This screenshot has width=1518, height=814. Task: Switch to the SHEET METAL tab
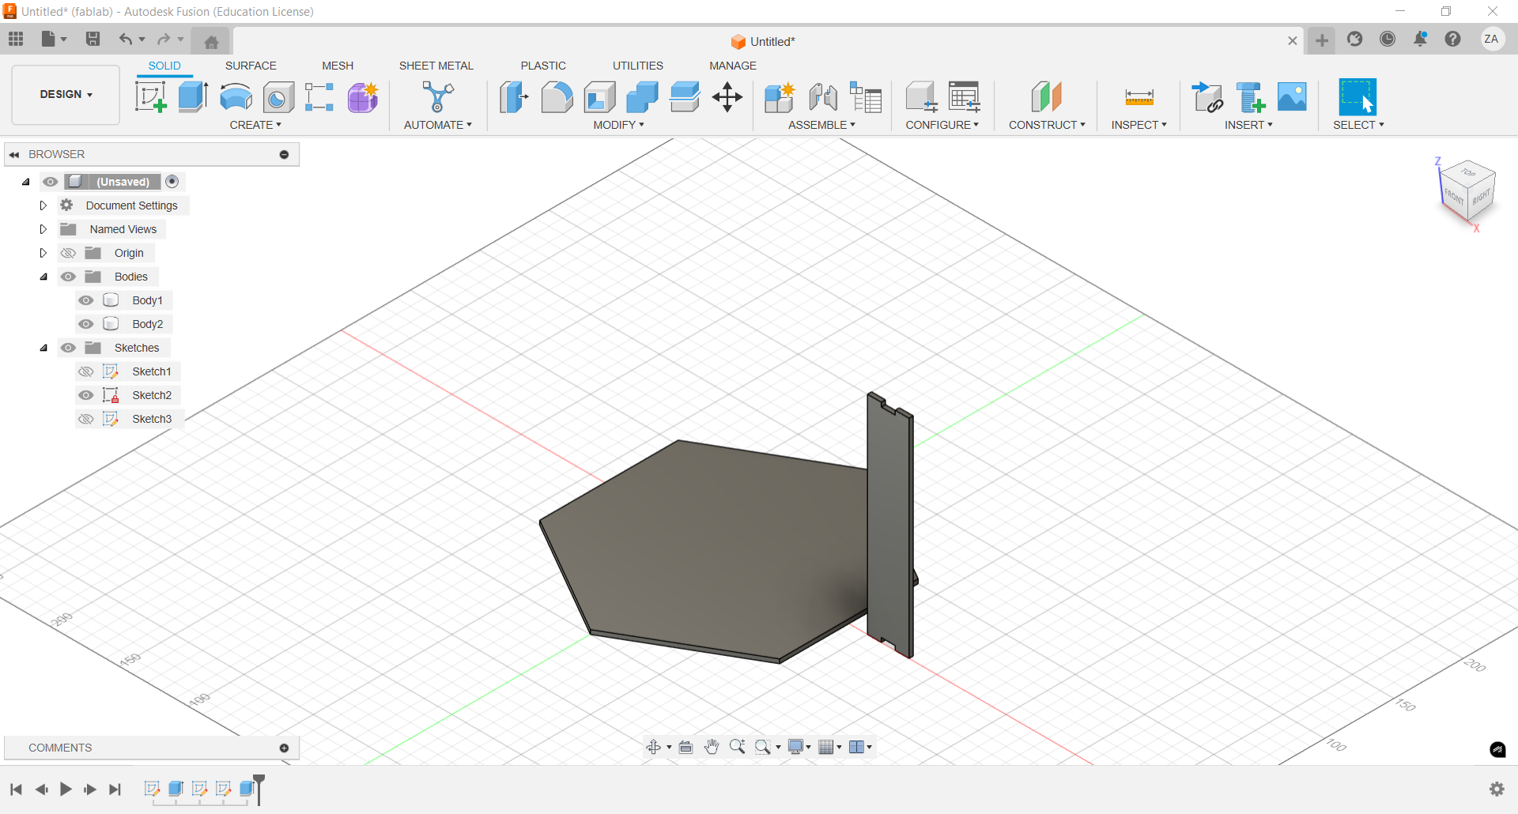click(x=436, y=66)
